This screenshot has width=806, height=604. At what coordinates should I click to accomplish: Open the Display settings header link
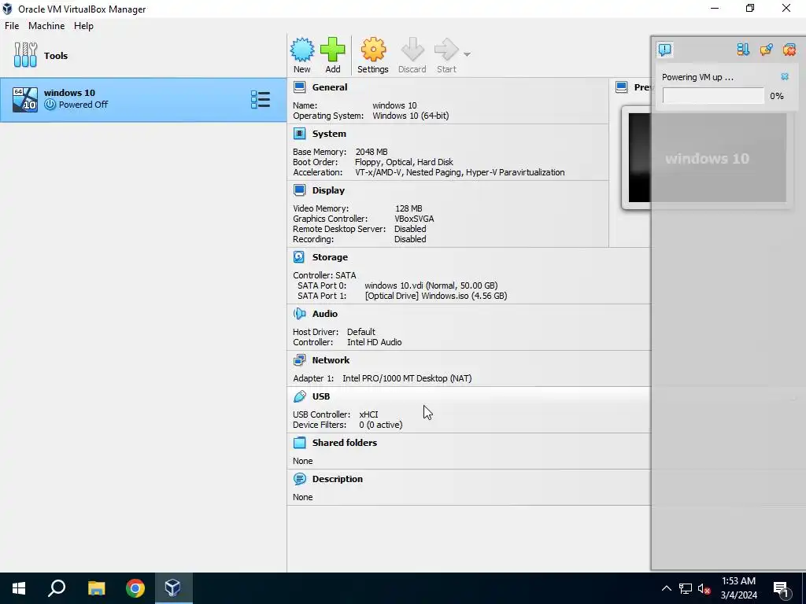[328, 190]
